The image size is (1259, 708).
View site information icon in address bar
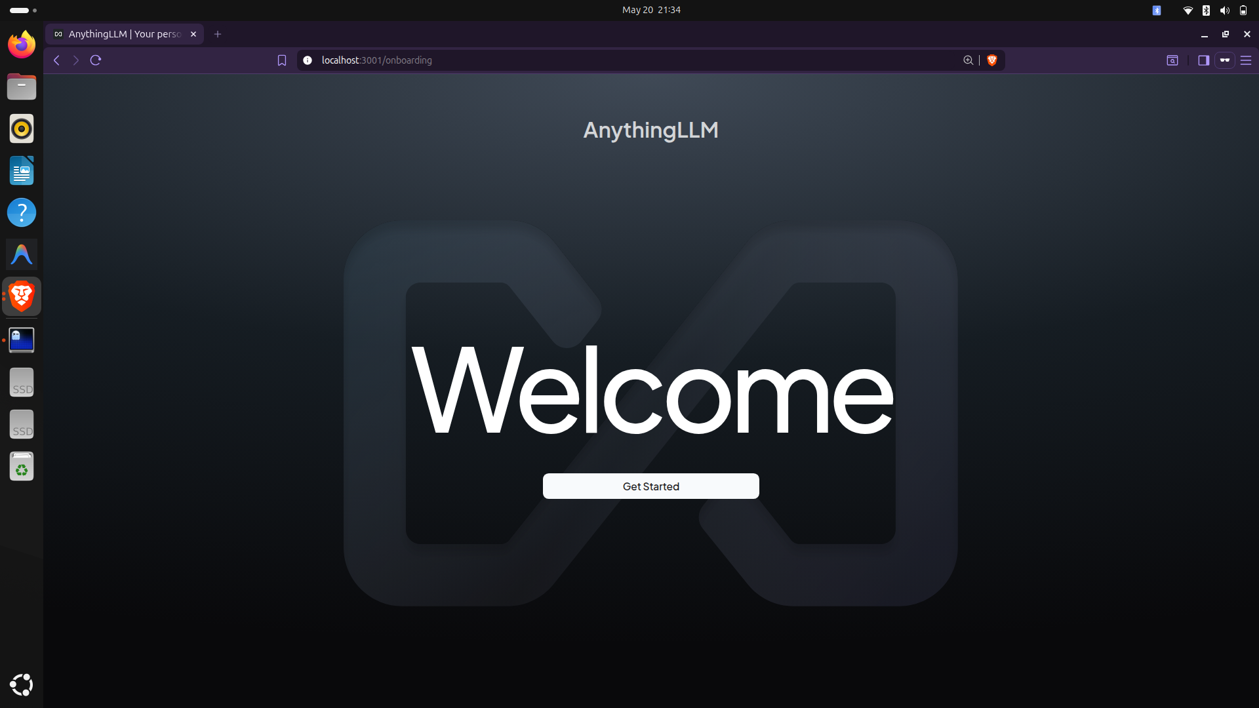(308, 60)
